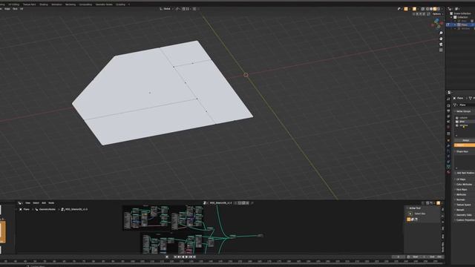Collapse the Vertex Groups panel
This screenshot has height=267, width=475.
pos(463,111)
